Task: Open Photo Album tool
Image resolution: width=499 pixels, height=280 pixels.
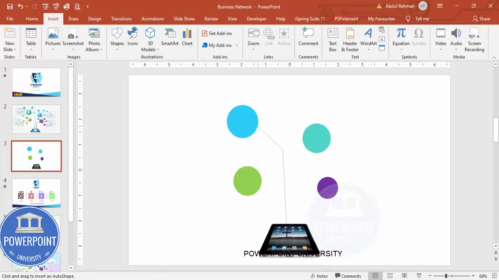Action: click(x=94, y=40)
